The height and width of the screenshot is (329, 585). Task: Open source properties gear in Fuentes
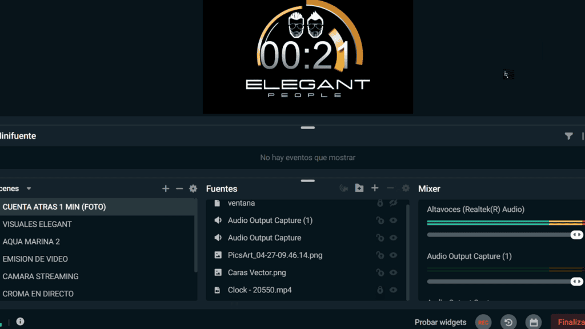coord(406,188)
